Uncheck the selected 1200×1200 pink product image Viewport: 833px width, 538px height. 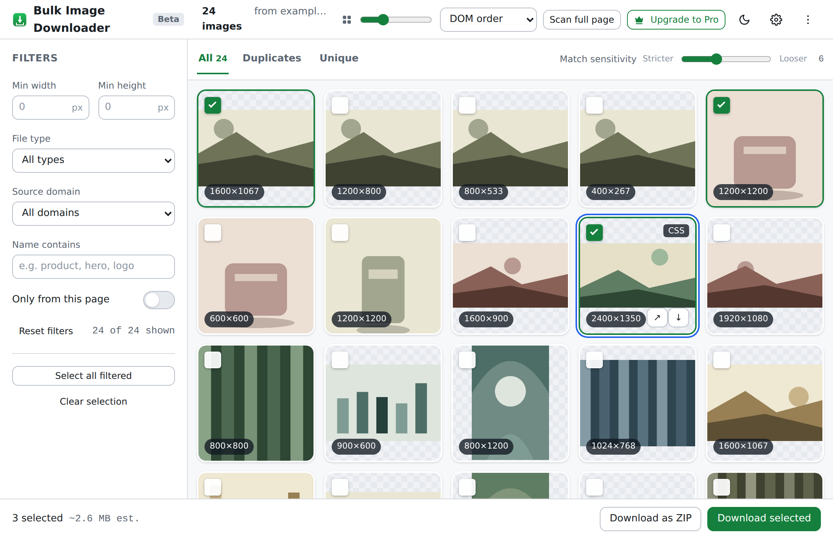[722, 105]
